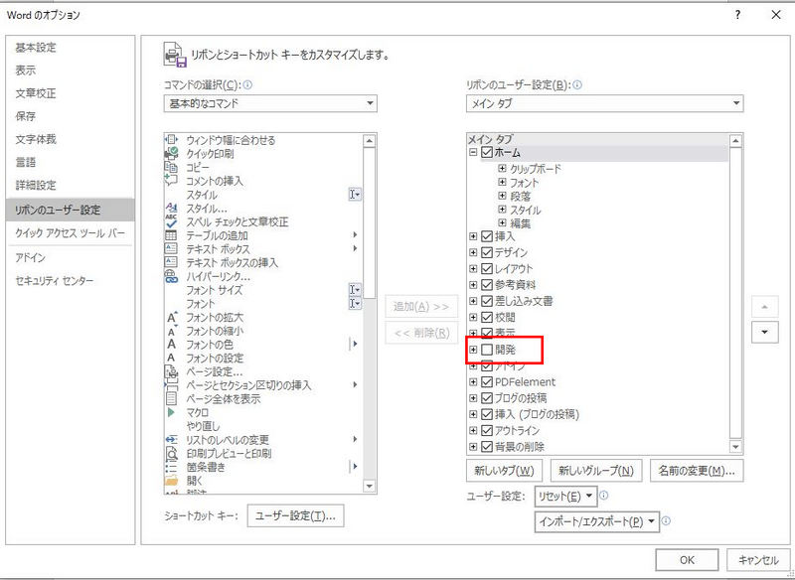
Task: Select the ハイパーリンク command icon
Action: 171,276
